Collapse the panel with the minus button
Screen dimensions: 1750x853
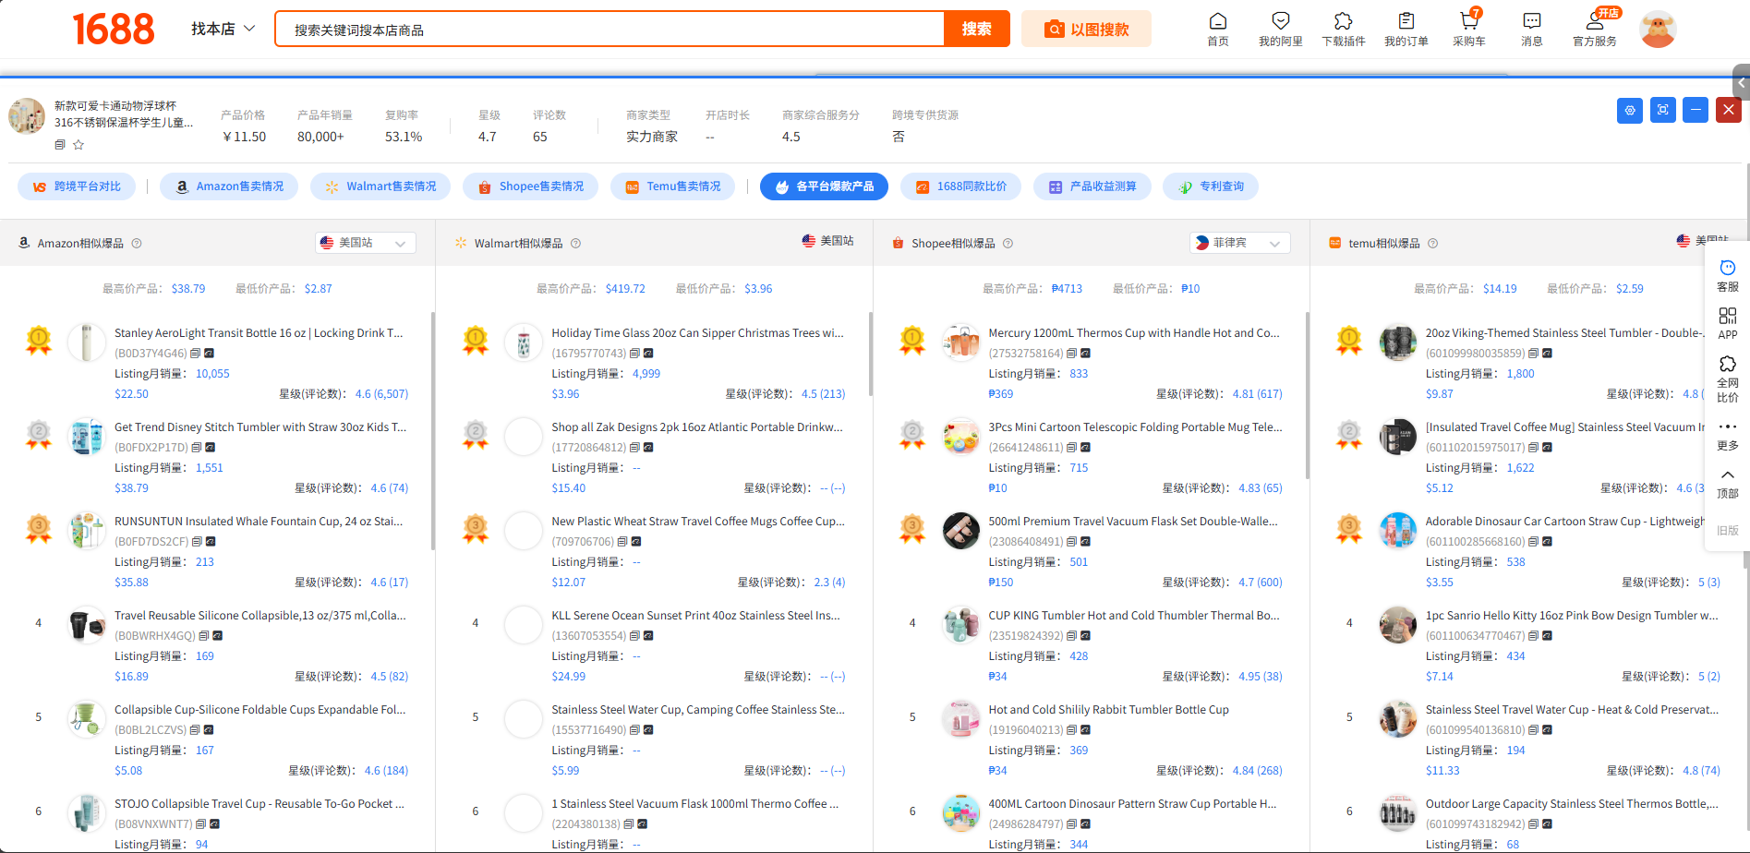coord(1695,110)
